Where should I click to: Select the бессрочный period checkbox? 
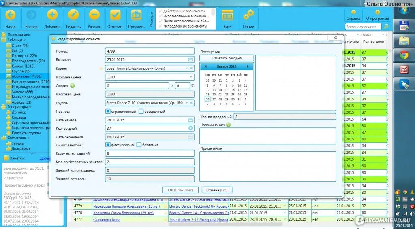(141, 111)
